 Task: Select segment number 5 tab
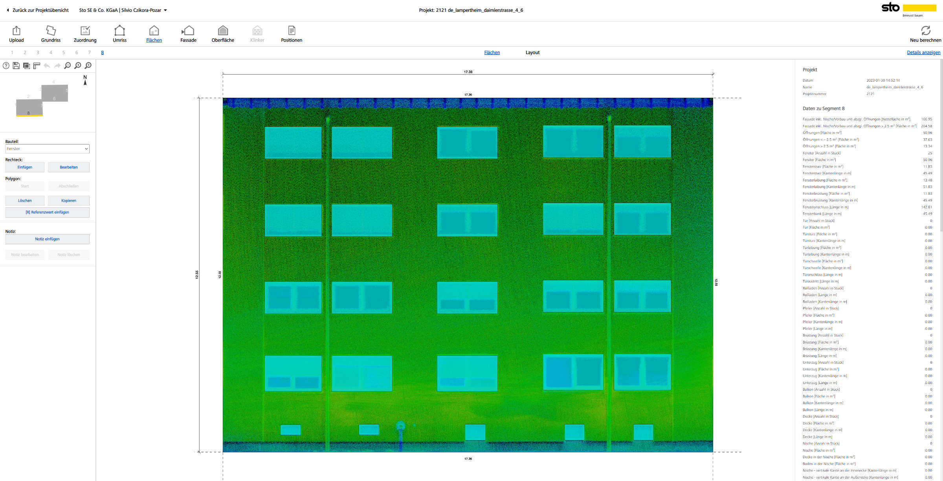[x=64, y=53]
